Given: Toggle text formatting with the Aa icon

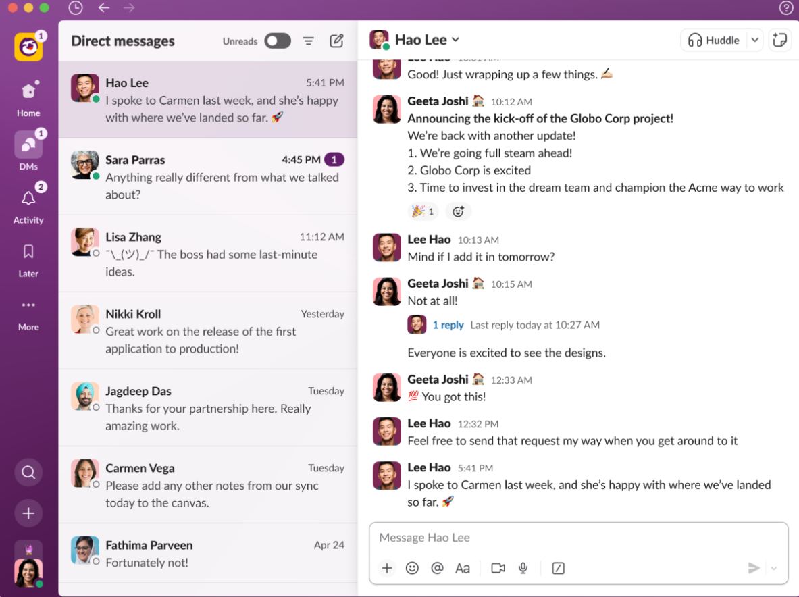Looking at the screenshot, I should pos(462,568).
